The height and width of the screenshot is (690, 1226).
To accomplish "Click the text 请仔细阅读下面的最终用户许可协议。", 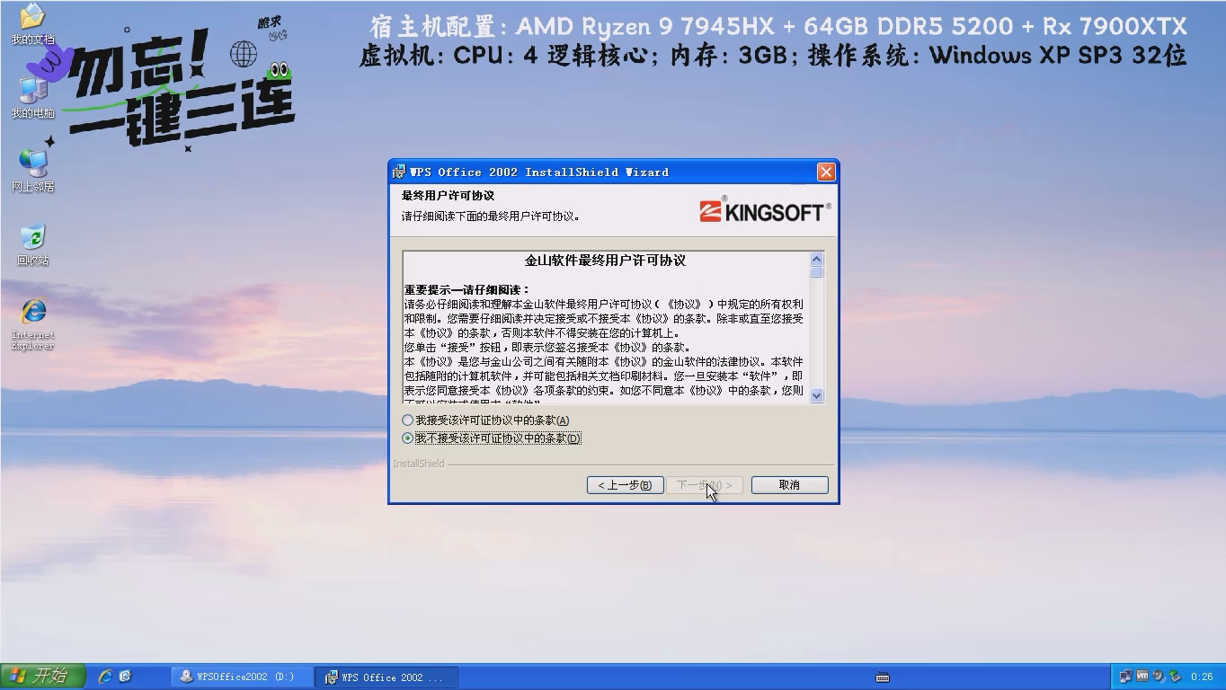I will point(491,217).
